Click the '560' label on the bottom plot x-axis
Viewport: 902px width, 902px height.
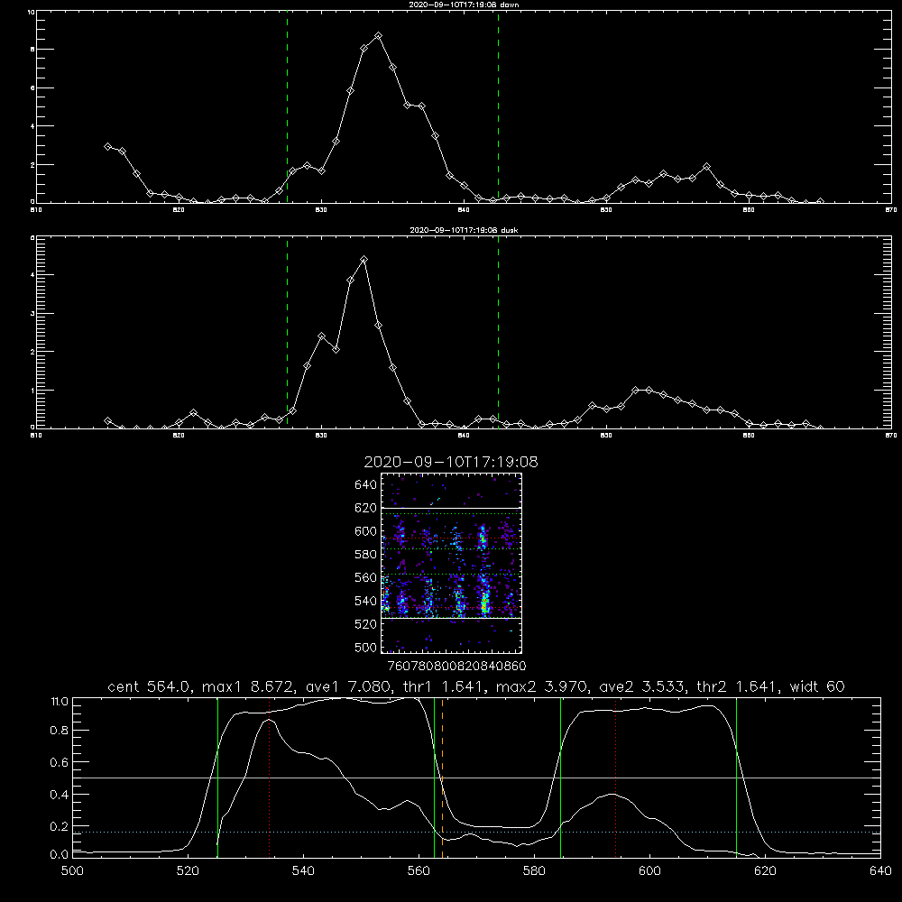pyautogui.click(x=419, y=870)
